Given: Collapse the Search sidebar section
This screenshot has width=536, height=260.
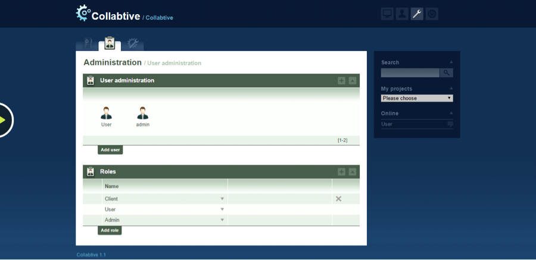Looking at the screenshot, I should (x=451, y=62).
